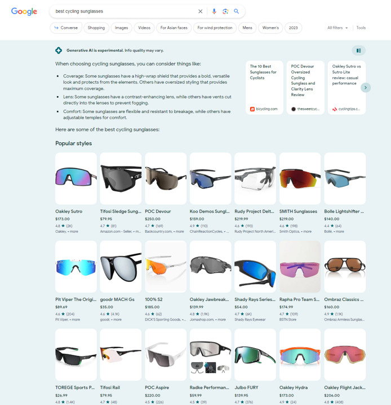Open the Bolle Lightshifter product image
Image resolution: width=391 pixels, height=405 pixels.
pos(345,178)
